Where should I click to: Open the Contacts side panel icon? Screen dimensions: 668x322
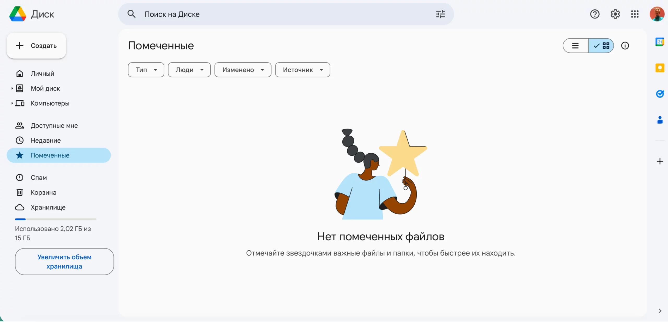coord(660,120)
